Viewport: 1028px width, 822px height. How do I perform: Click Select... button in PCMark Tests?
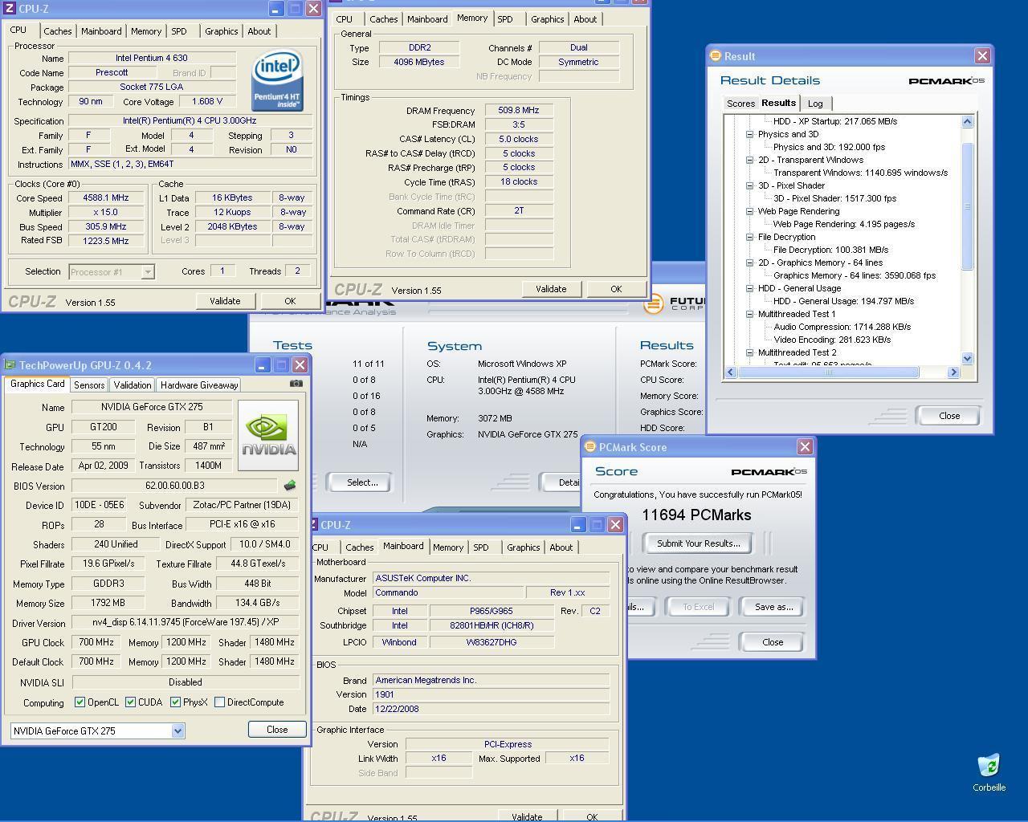click(362, 482)
